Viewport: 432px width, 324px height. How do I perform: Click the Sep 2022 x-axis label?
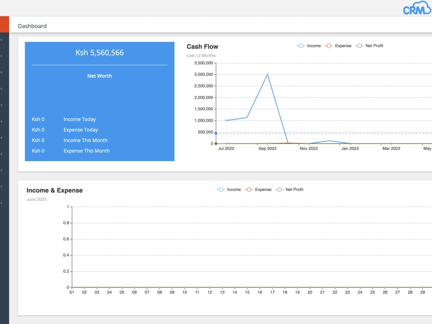pos(267,149)
